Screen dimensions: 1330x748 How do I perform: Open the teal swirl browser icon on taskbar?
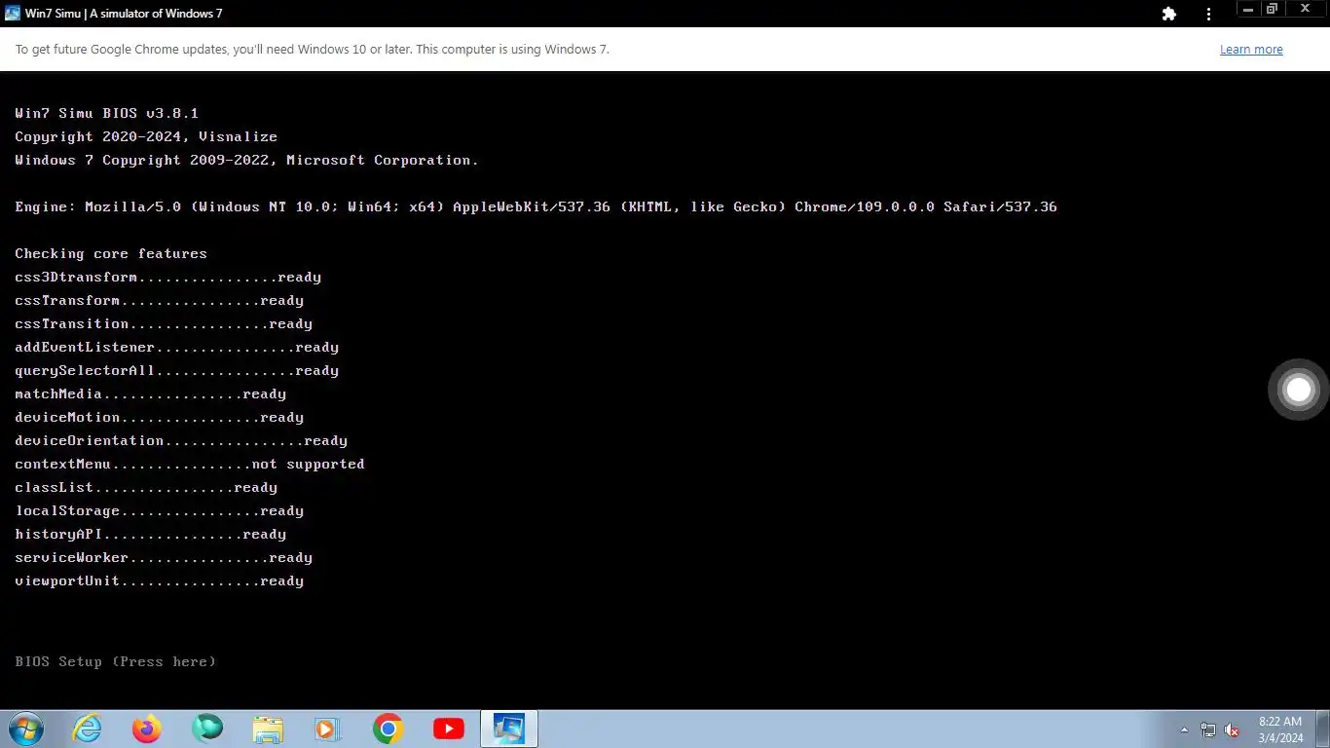click(207, 729)
